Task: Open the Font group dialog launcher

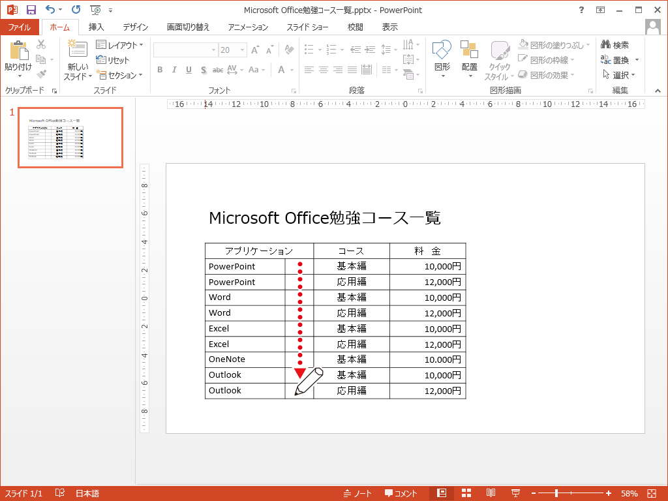Action: point(294,91)
